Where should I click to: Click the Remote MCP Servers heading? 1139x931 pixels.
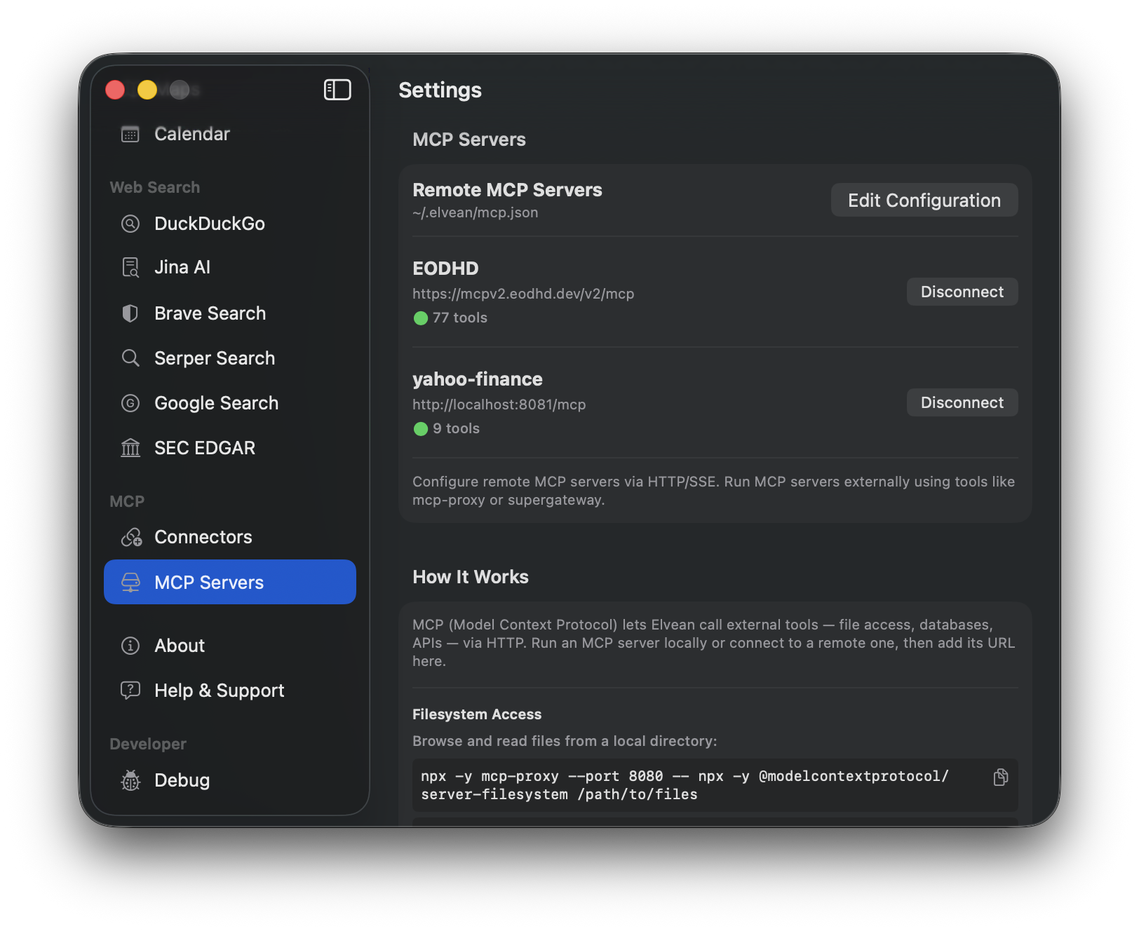[x=507, y=190]
